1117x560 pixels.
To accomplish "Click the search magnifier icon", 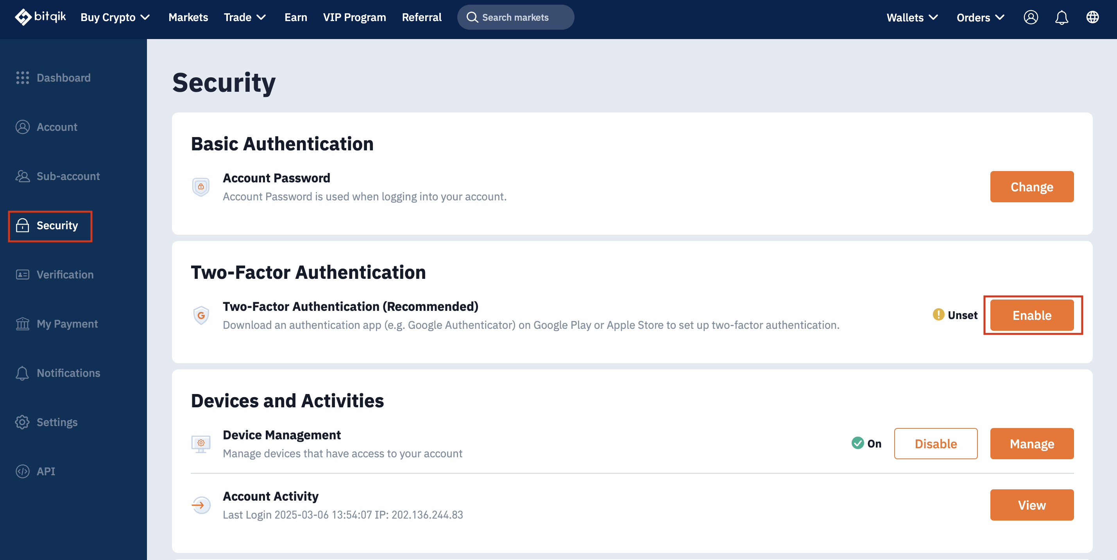I will [x=472, y=17].
